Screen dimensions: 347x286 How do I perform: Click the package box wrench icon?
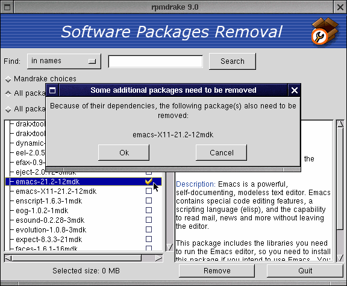click(325, 31)
